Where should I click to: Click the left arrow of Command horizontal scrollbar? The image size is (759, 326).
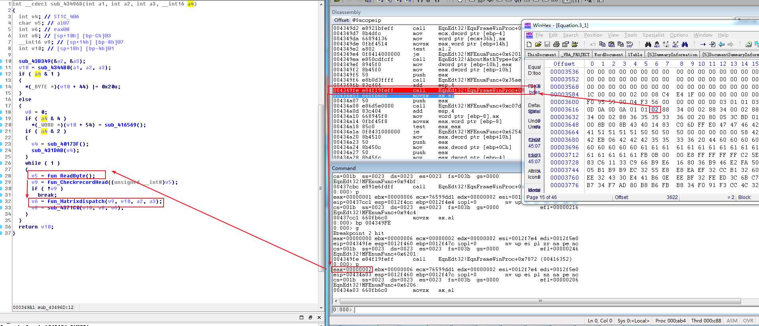click(x=336, y=301)
